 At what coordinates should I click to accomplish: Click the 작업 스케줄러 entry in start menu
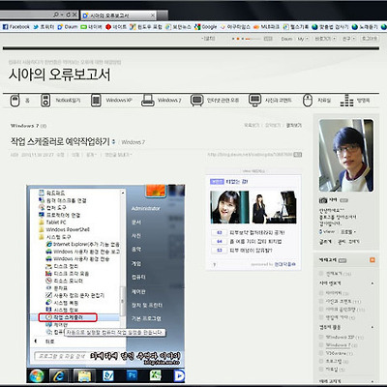pos(68,317)
